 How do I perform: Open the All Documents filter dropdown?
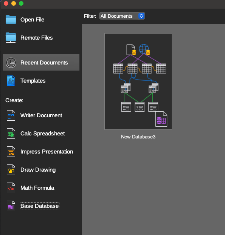122,16
